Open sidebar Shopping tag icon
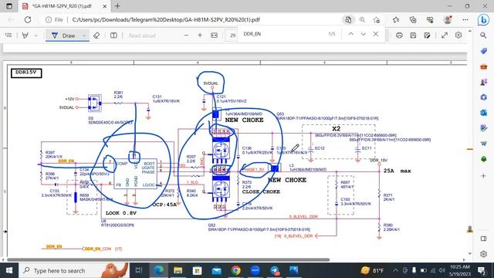The image size is (494, 278). click(x=484, y=51)
